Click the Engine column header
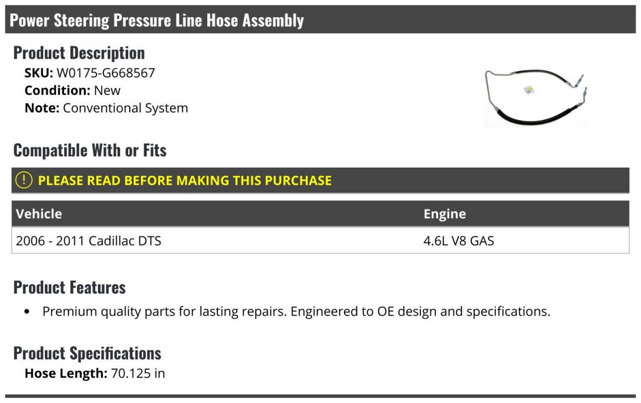641x403 pixels. tap(444, 214)
